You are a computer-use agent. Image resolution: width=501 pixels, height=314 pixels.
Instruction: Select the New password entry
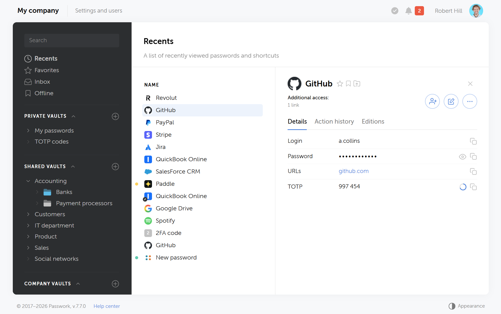(x=202, y=257)
